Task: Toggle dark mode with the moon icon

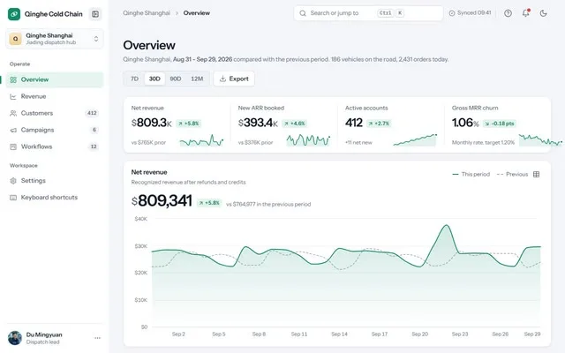Action: [x=544, y=13]
